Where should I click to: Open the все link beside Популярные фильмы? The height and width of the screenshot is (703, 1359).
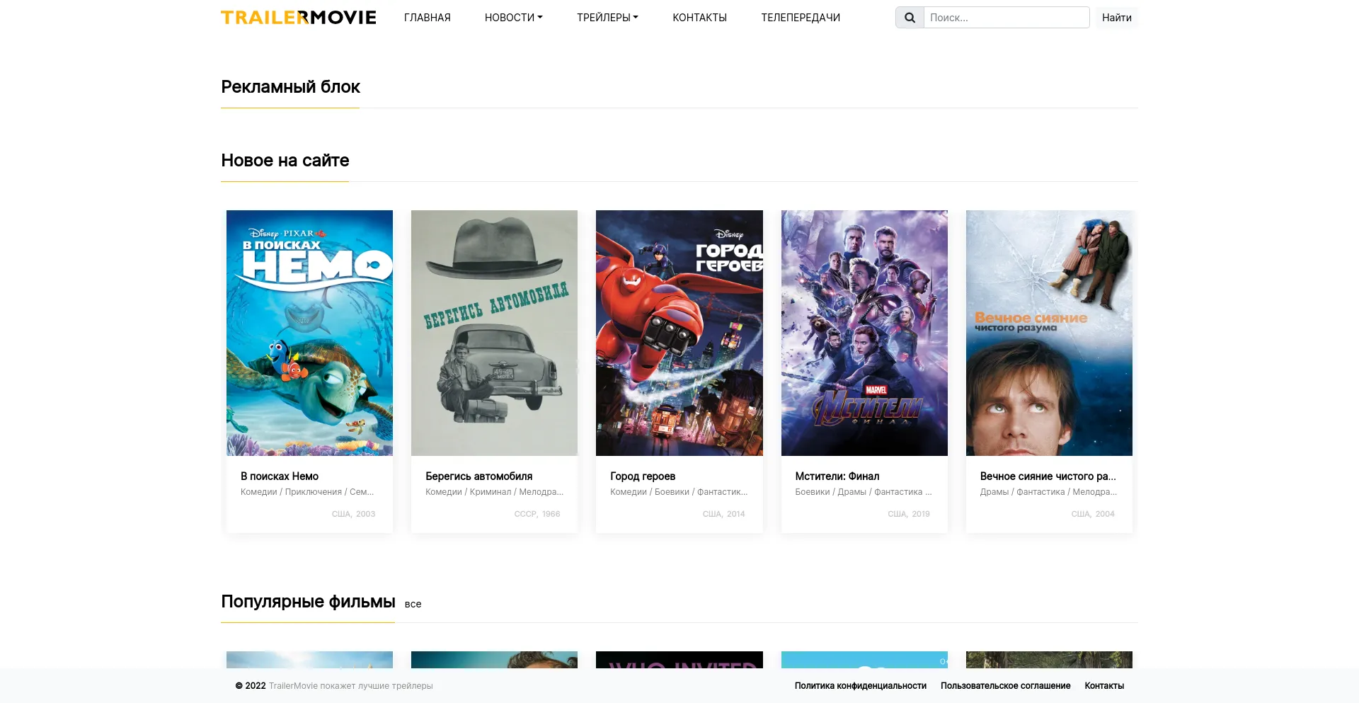413,604
